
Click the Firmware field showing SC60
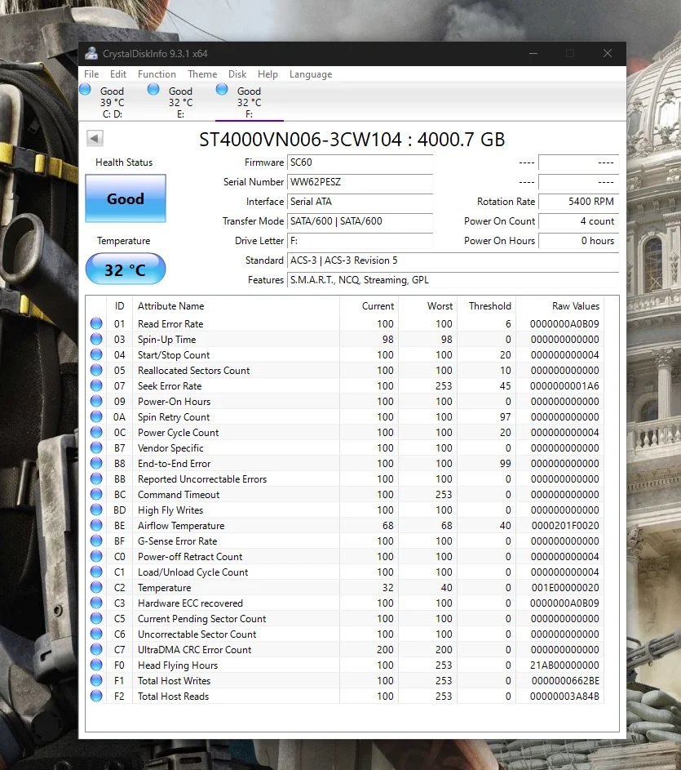(360, 162)
